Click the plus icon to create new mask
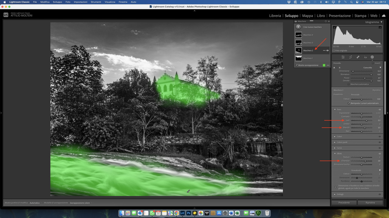Image resolution: width=389 pixels, height=218 pixels. [x=298, y=27]
